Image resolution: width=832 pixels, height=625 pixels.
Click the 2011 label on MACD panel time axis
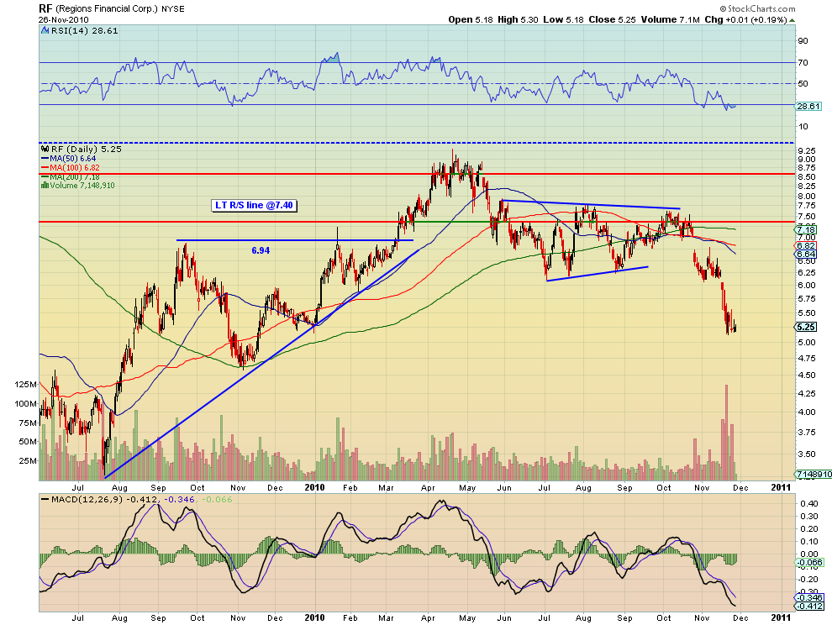781,617
